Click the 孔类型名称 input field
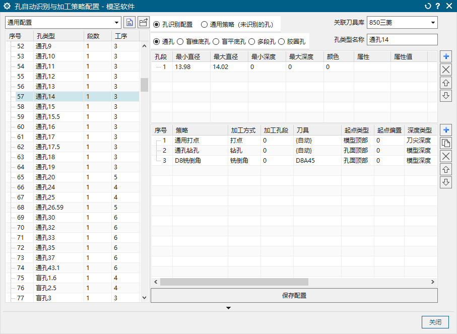Image resolution: width=457 pixels, height=334 pixels. (x=402, y=40)
